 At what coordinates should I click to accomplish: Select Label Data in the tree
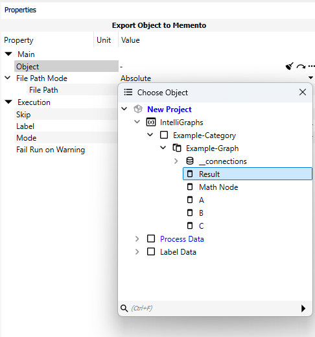(x=178, y=252)
